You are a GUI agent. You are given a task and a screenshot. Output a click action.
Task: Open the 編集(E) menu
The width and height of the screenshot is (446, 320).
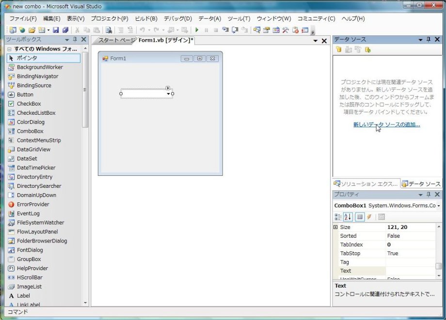[x=52, y=19]
